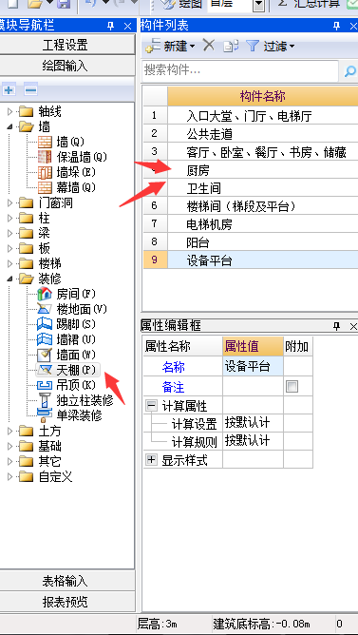The width and height of the screenshot is (358, 635).
Task: Open the 报表预览 module
Action: coord(66,602)
